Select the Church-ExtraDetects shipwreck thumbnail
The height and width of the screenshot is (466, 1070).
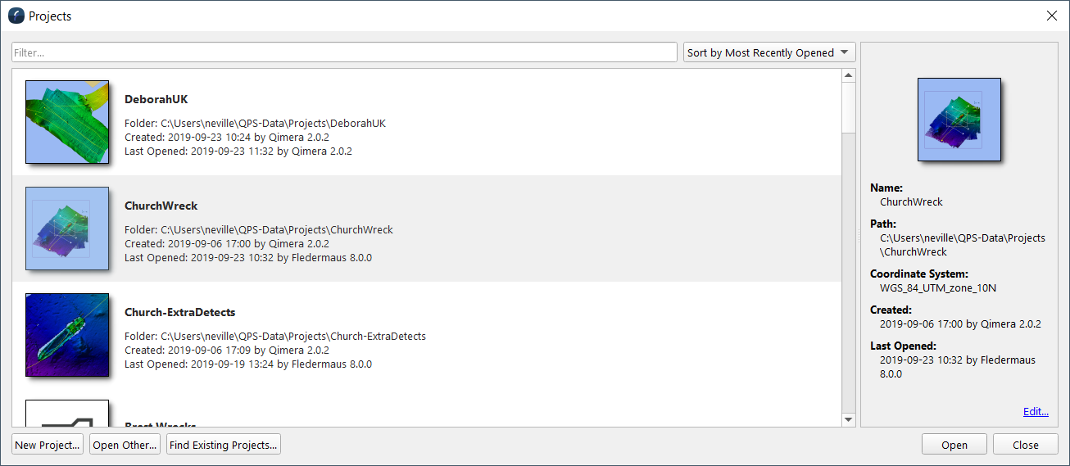(67, 335)
